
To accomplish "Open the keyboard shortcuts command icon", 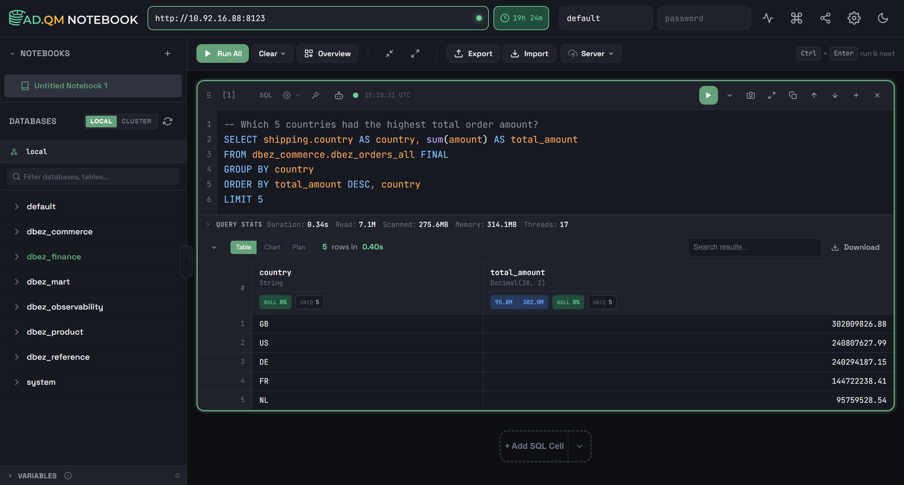I will coord(796,18).
